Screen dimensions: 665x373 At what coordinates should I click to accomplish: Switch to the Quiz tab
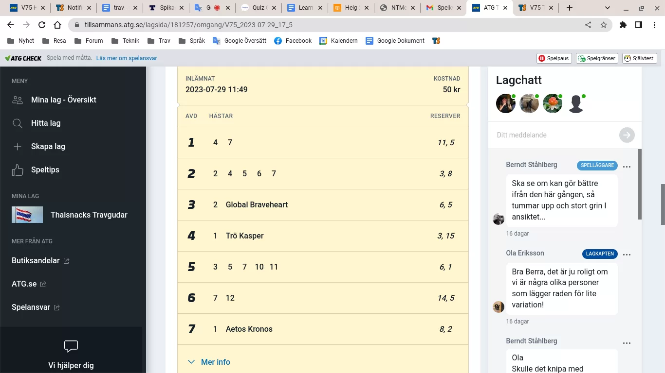(259, 8)
